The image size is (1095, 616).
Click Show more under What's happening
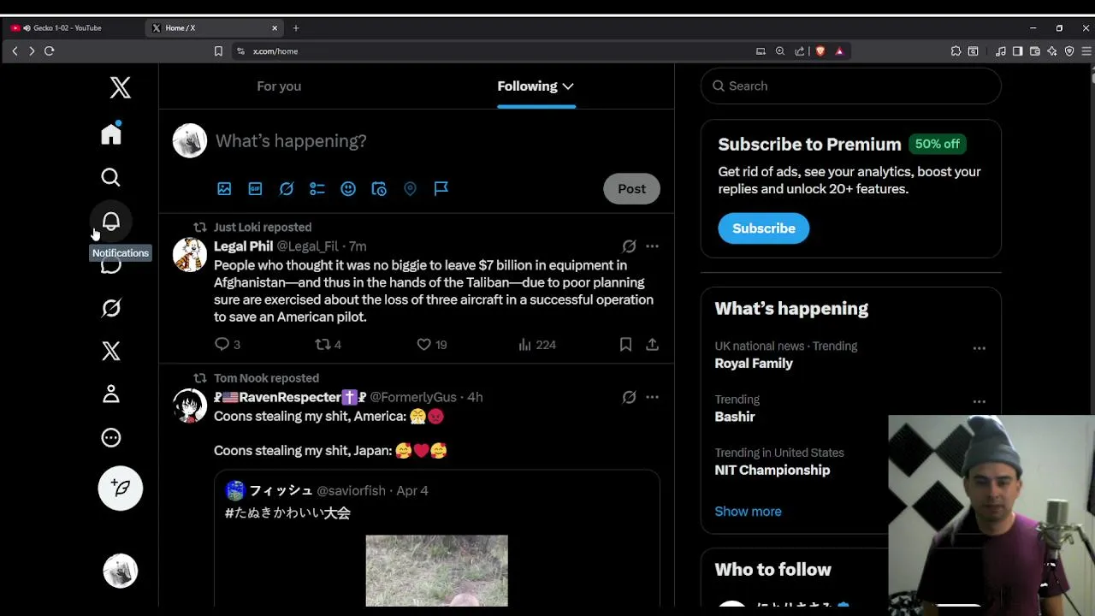click(749, 512)
